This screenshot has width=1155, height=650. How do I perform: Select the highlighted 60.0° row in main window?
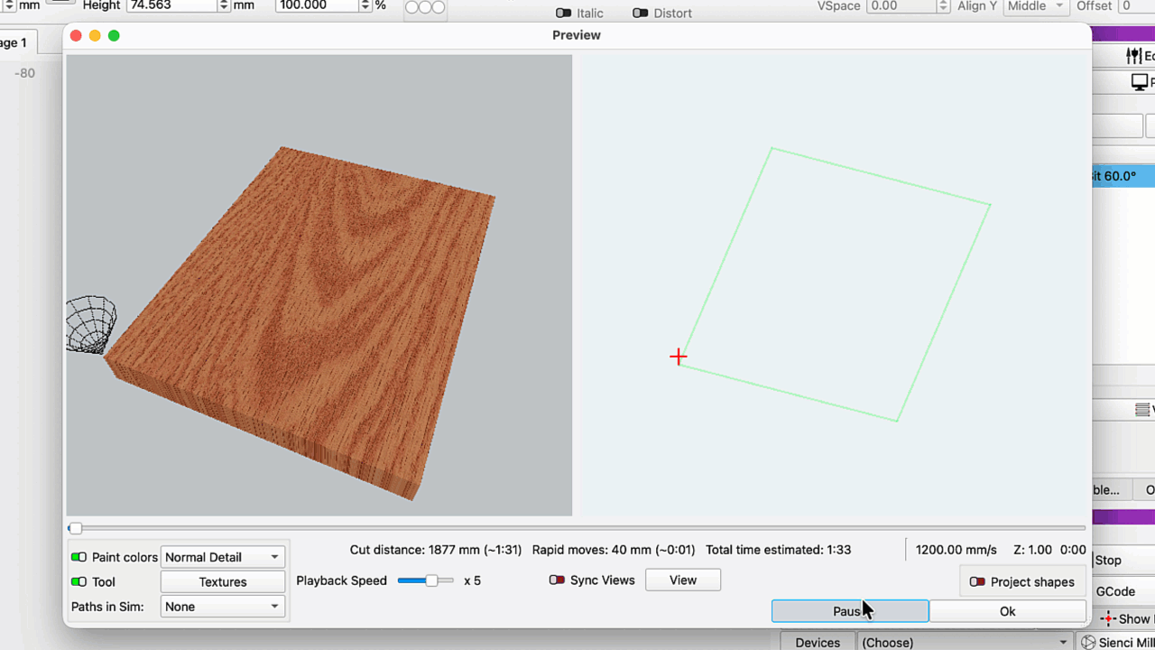pyautogui.click(x=1123, y=176)
